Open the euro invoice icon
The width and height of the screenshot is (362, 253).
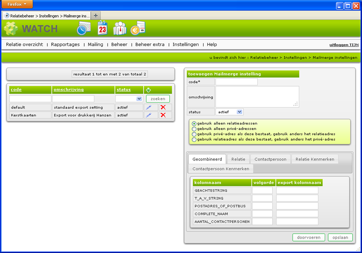[x=138, y=28]
